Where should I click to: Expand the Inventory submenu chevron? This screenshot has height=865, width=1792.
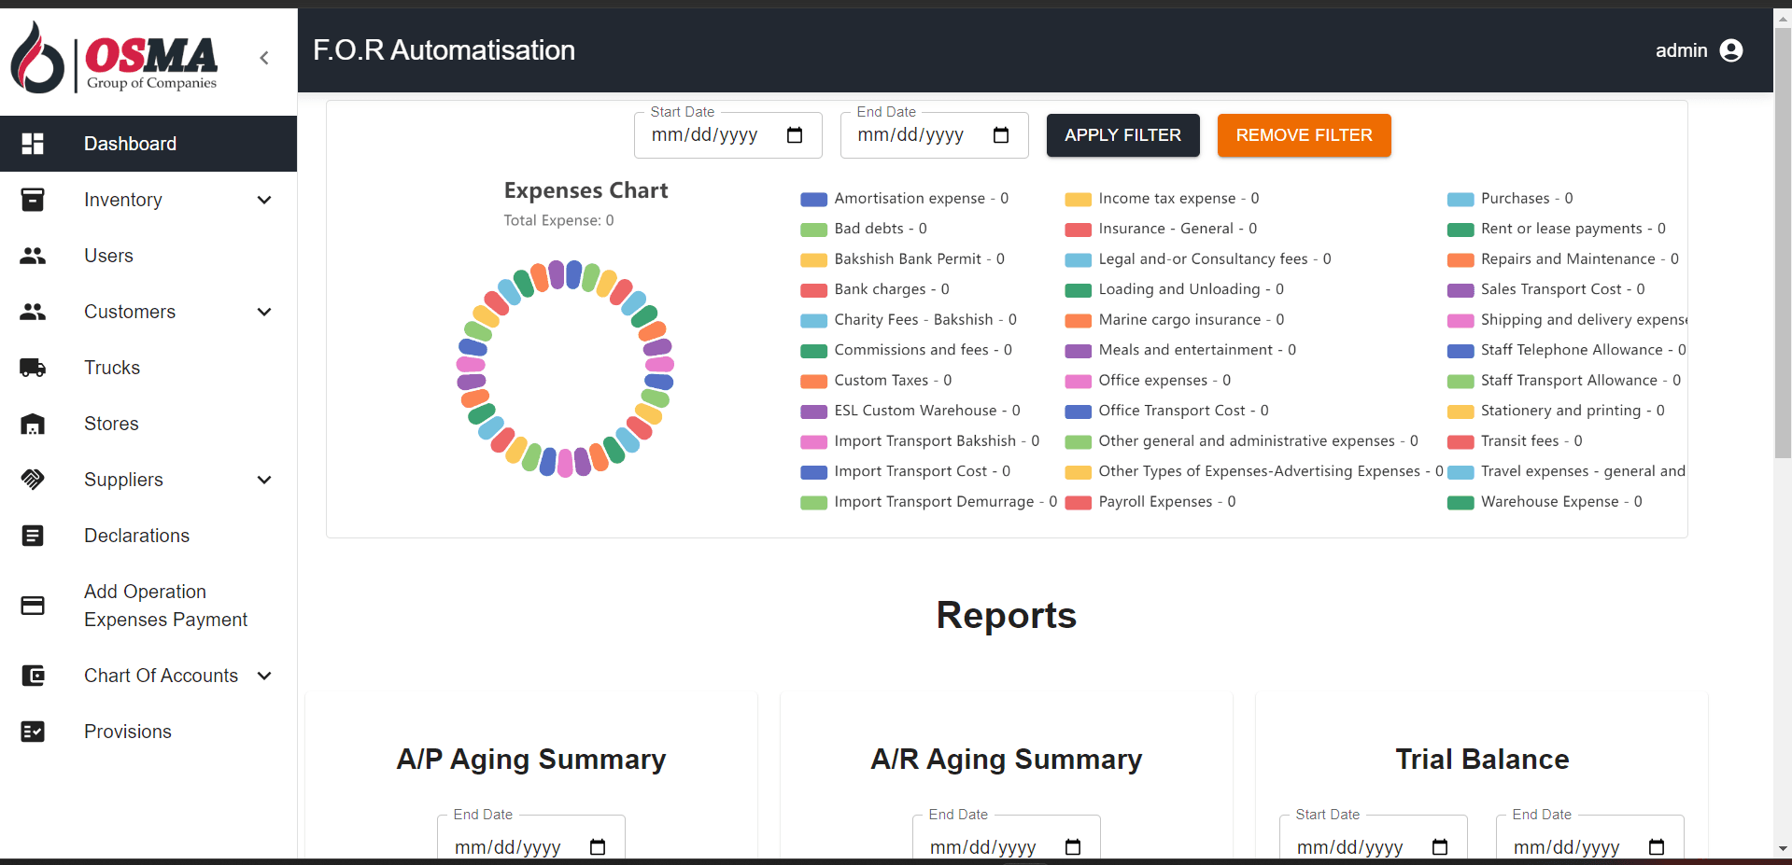point(264,200)
